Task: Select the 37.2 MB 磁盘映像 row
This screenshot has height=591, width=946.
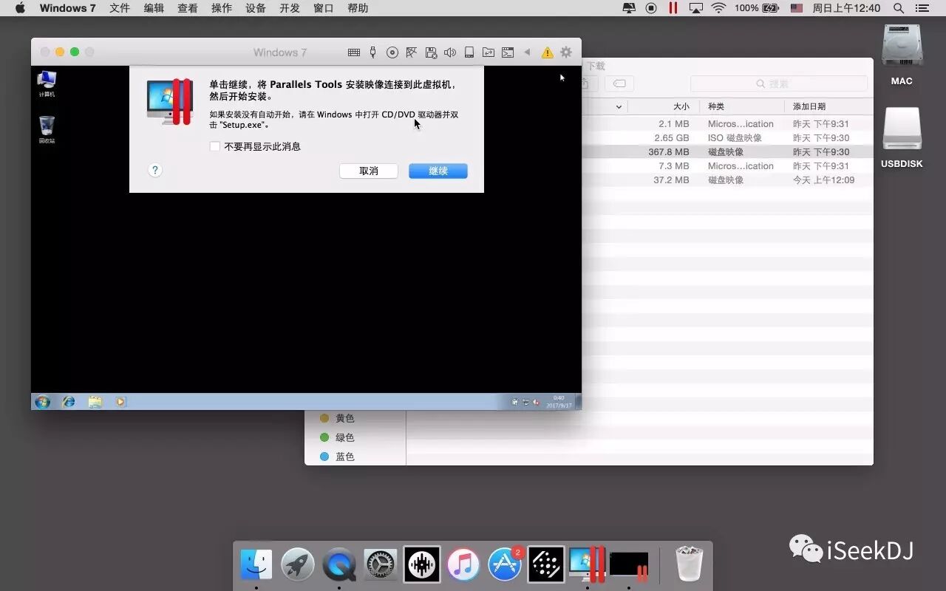Action: click(x=727, y=180)
